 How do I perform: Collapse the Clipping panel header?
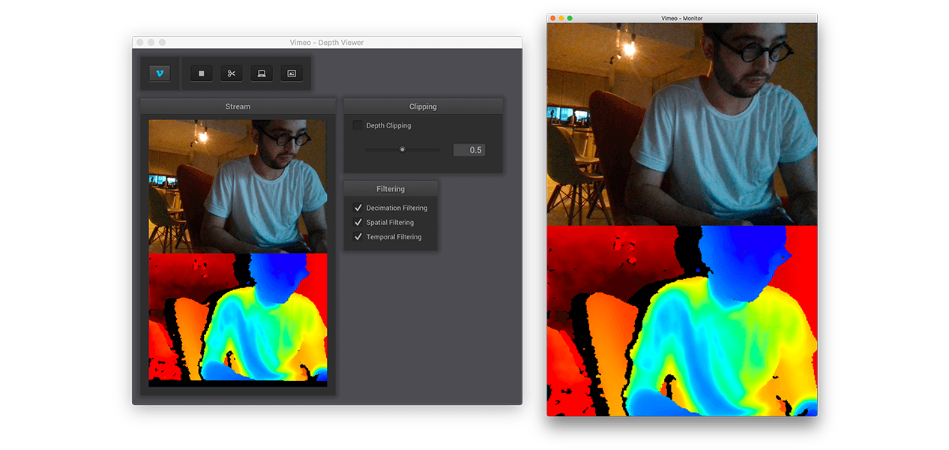pyautogui.click(x=423, y=106)
